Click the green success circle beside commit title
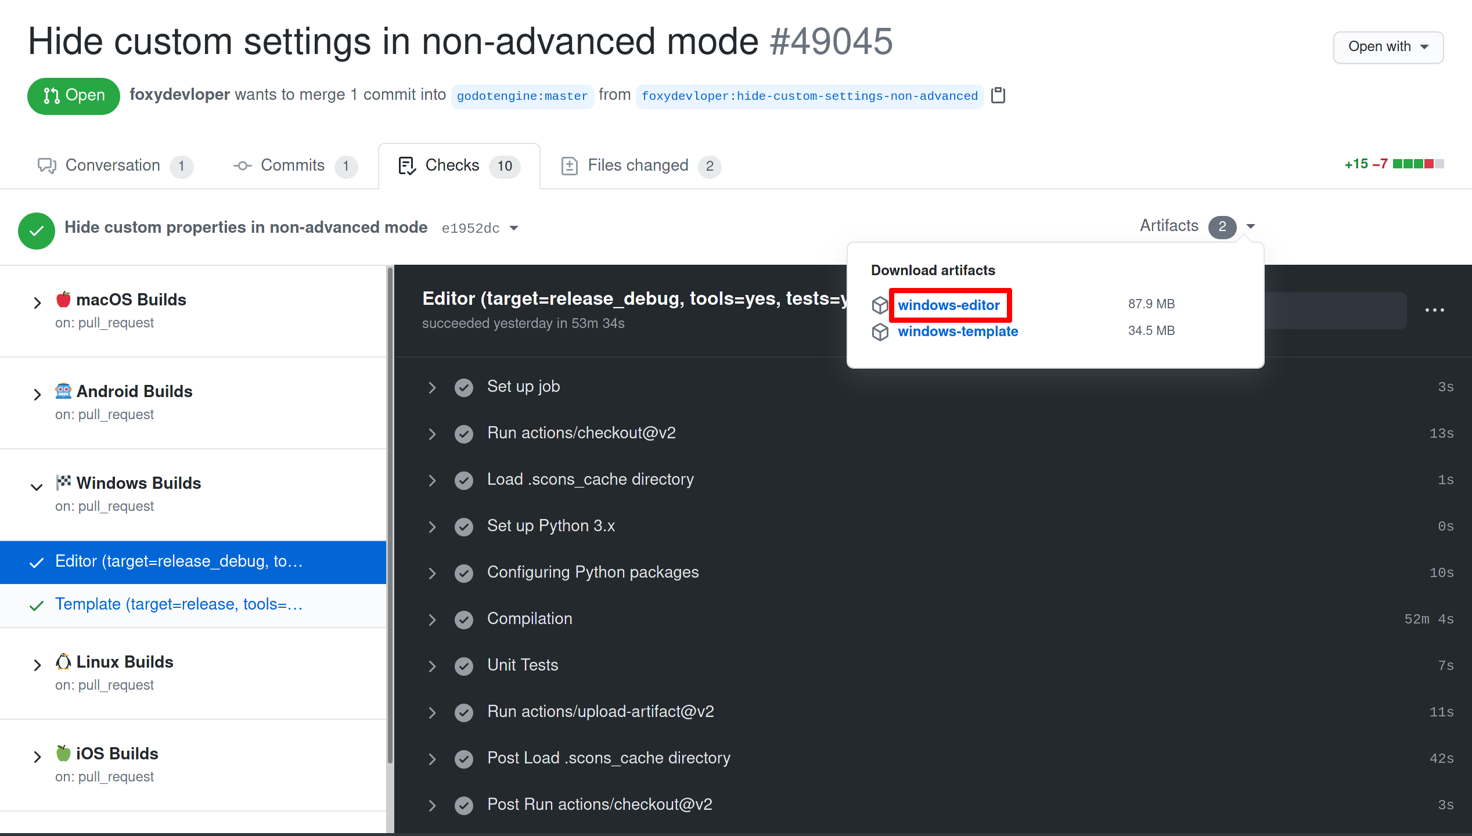The height and width of the screenshot is (836, 1472). tap(36, 230)
